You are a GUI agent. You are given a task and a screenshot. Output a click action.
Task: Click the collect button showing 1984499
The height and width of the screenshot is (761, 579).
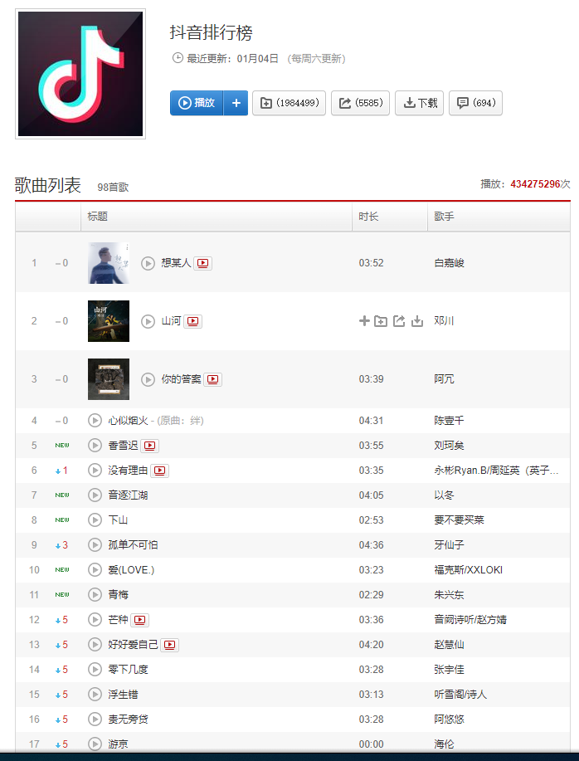pos(289,103)
